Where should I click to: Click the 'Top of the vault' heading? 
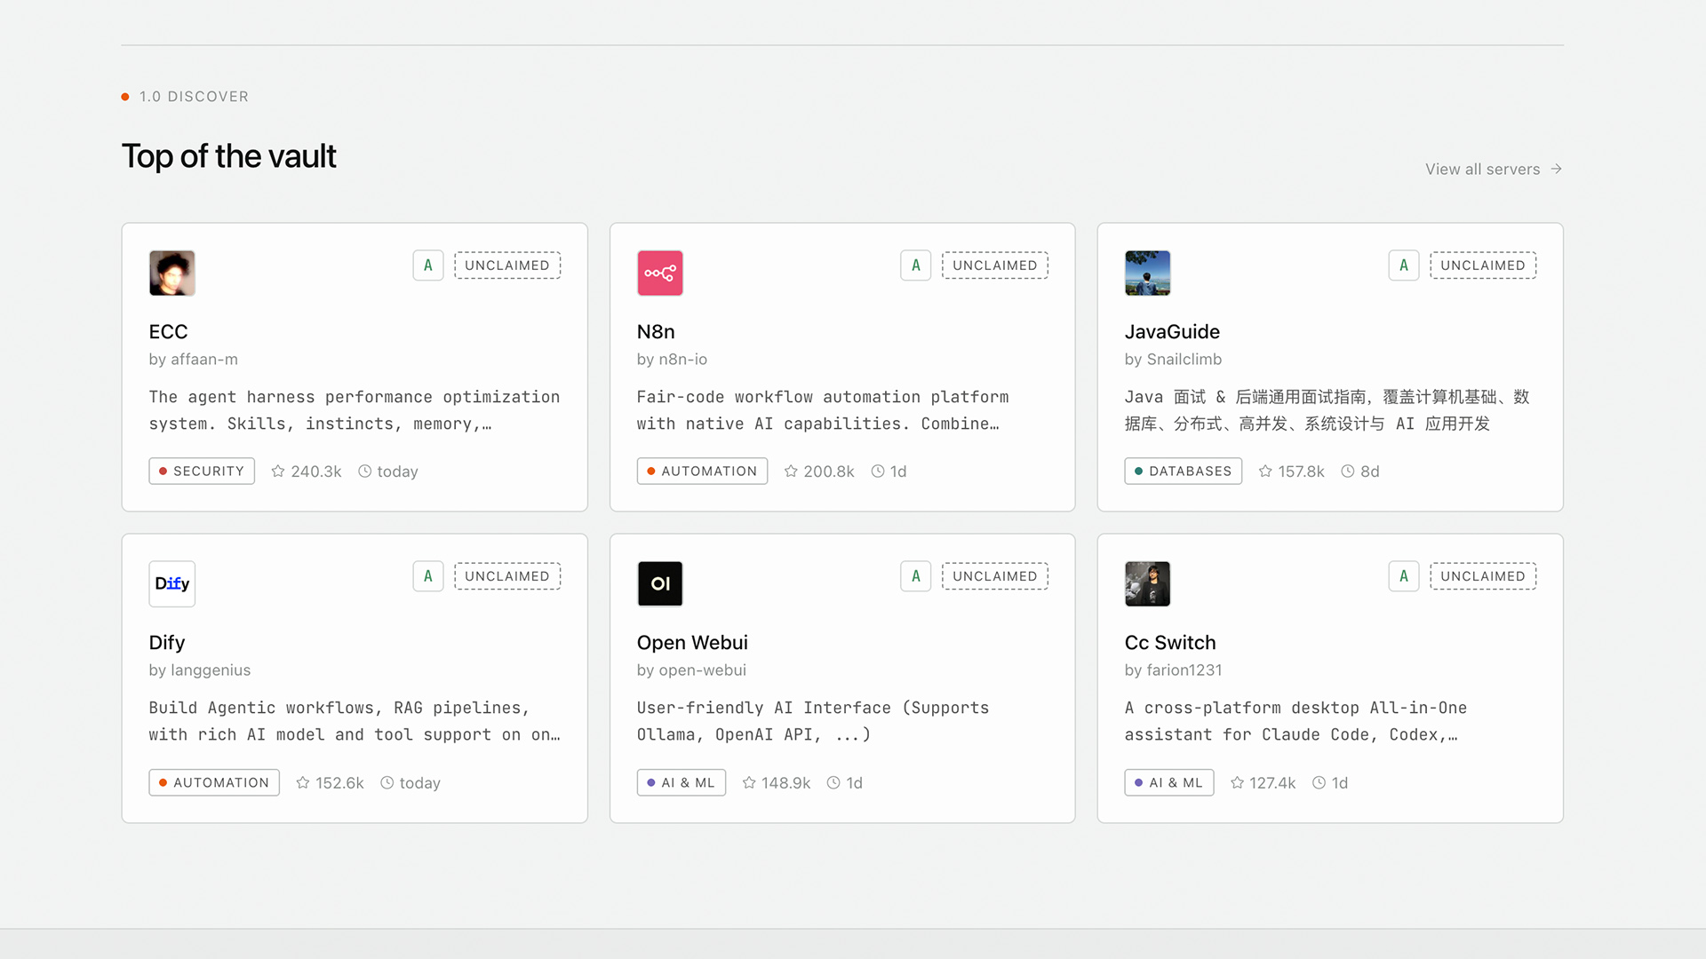[228, 156]
